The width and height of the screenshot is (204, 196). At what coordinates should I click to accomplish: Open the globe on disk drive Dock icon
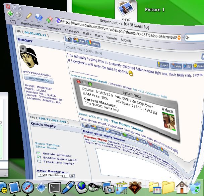tap(81, 188)
